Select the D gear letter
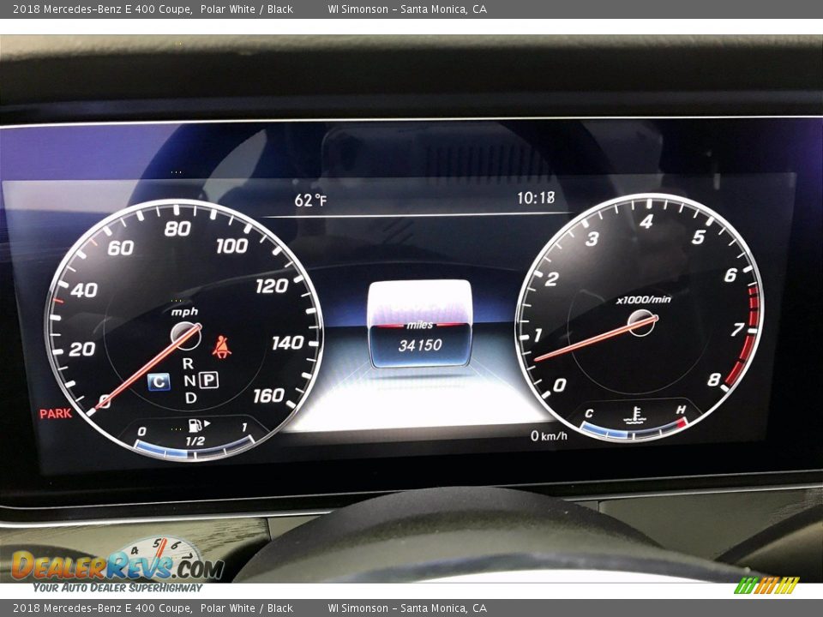Screen dimensions: 823x617 tap(191, 398)
